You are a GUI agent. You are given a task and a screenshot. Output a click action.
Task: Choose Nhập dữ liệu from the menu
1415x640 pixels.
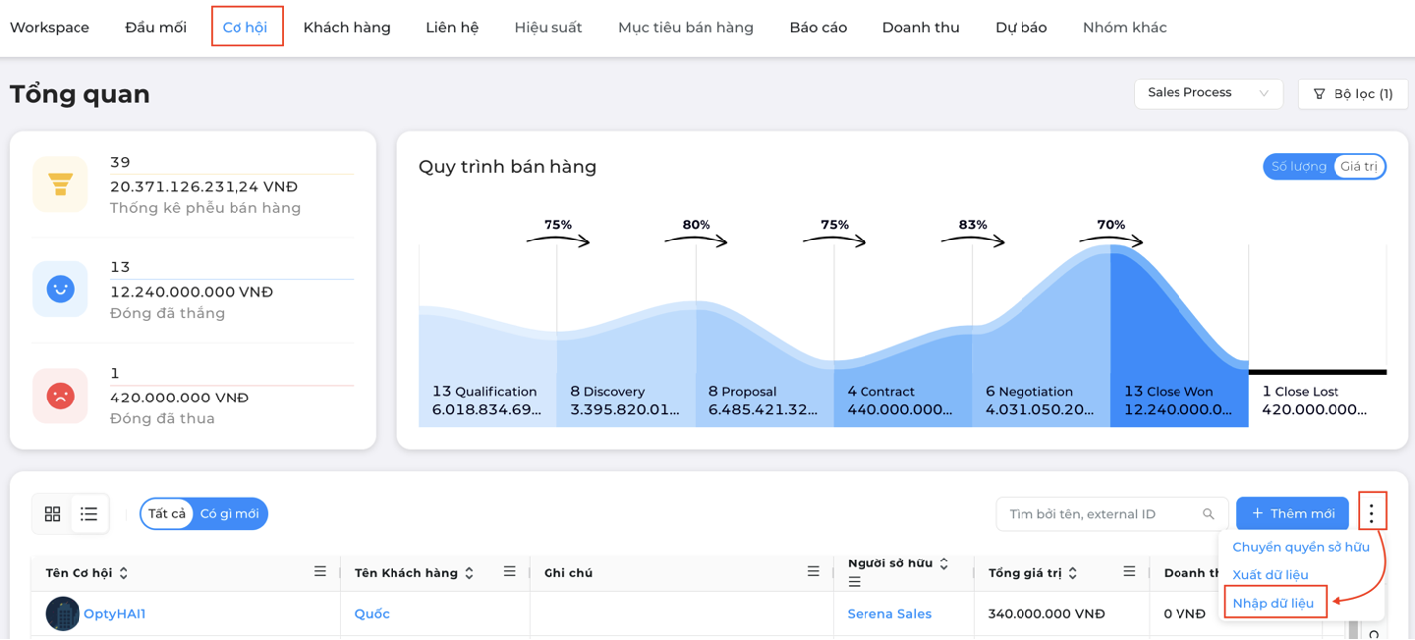(x=1273, y=603)
